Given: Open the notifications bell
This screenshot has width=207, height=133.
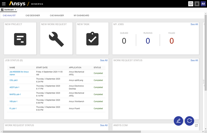Looking at the screenshot, I should pos(197,4).
